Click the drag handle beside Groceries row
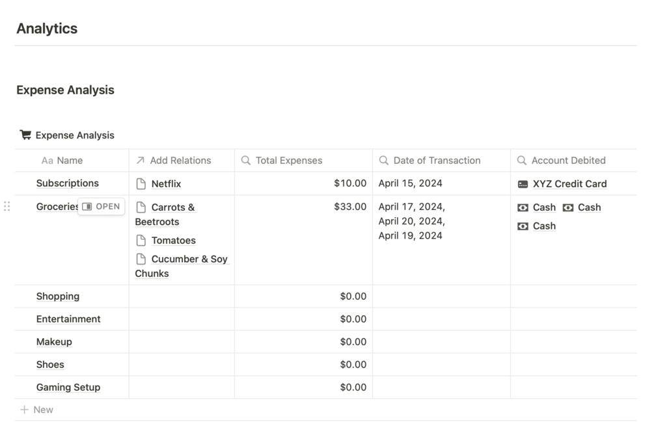Viewport: 654px width, 422px height. (7, 207)
